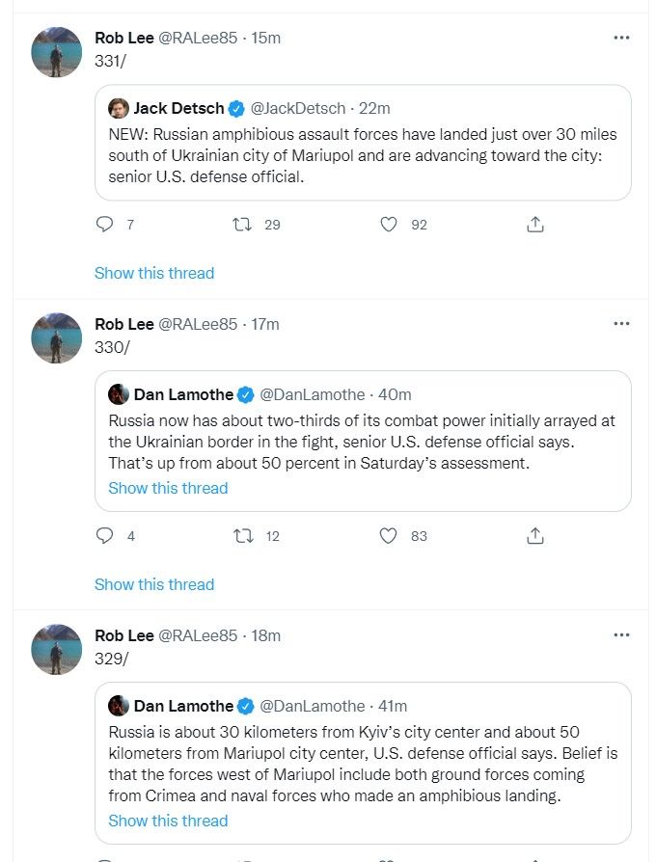The width and height of the screenshot is (656, 862).
Task: Show this thread under 331/ tweet
Action: click(x=154, y=273)
